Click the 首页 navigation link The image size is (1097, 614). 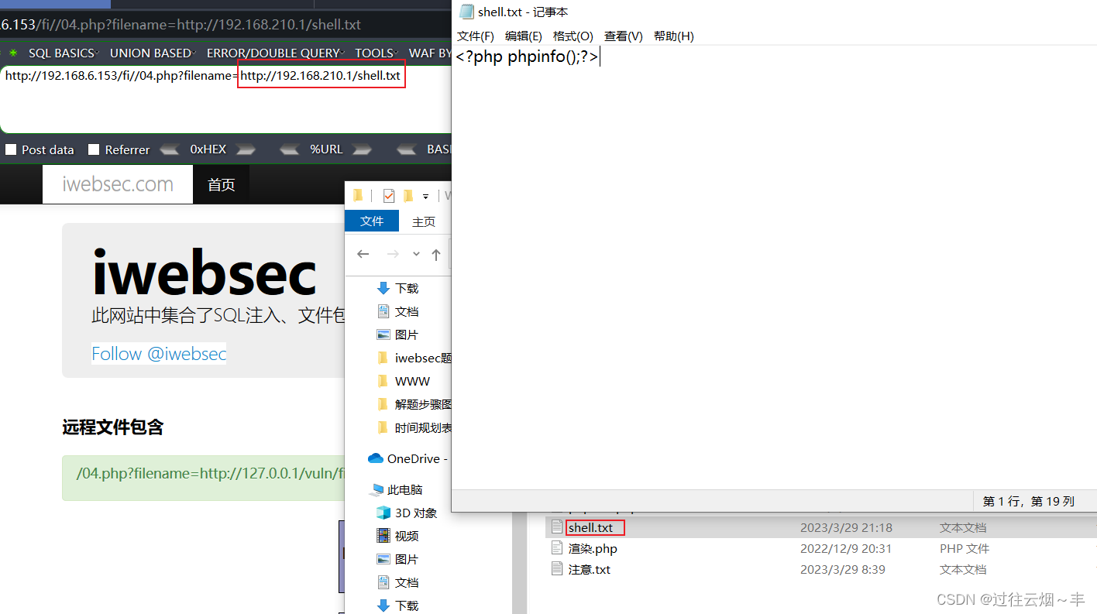pos(221,184)
